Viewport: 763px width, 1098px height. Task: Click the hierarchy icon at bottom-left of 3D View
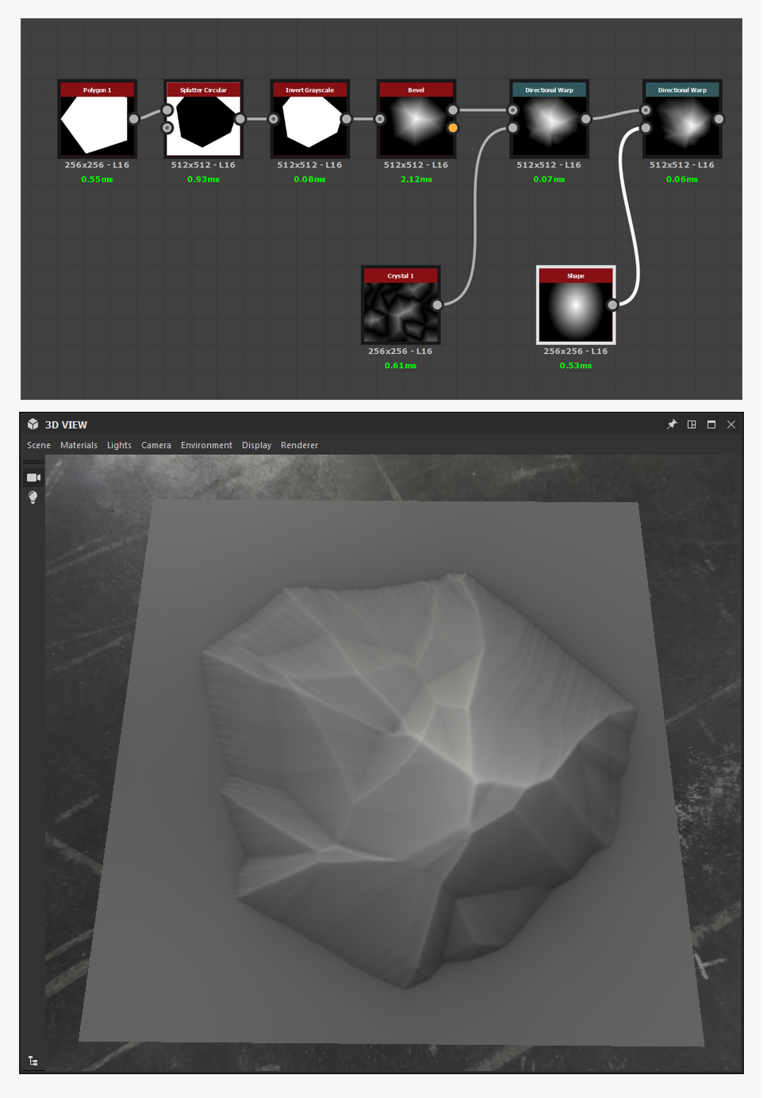(33, 1061)
